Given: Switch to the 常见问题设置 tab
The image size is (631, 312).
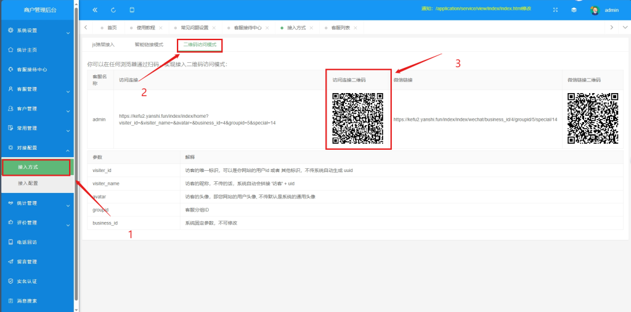Looking at the screenshot, I should tap(194, 28).
